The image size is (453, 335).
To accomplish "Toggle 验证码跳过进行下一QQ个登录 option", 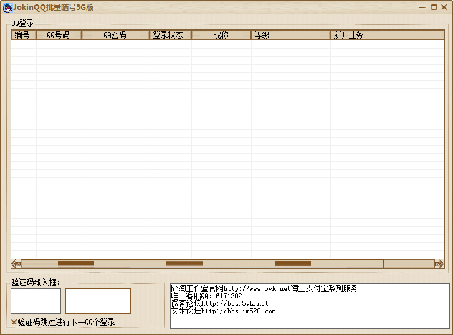I will tap(65, 322).
